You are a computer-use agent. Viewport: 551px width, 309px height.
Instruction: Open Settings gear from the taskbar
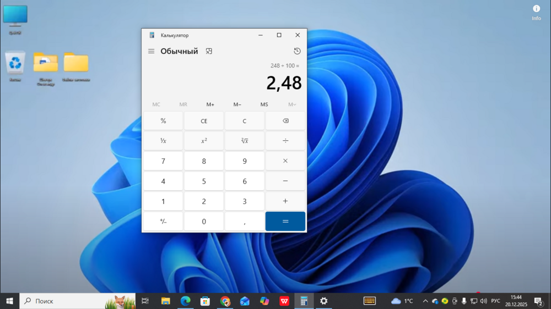click(324, 301)
